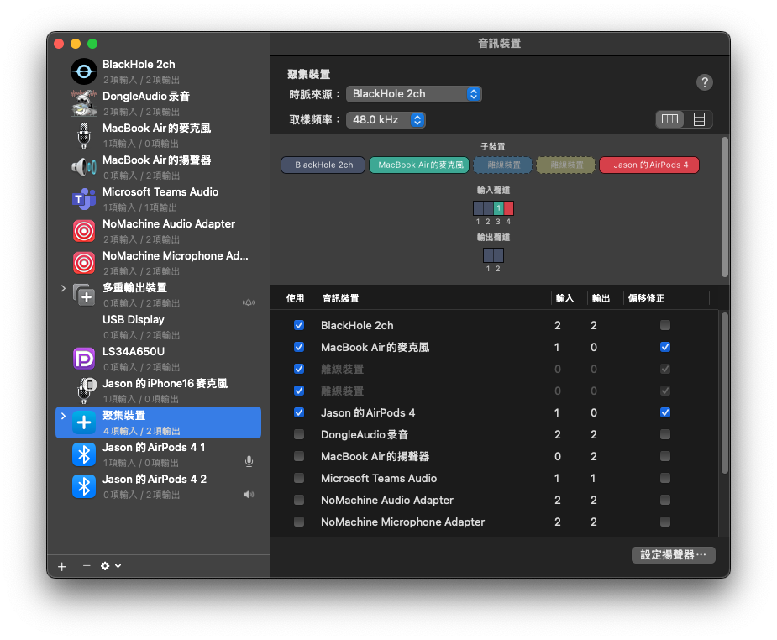This screenshot has height=640, width=777.
Task: Enable use for NoMachine Audio Adapter
Action: 299,500
